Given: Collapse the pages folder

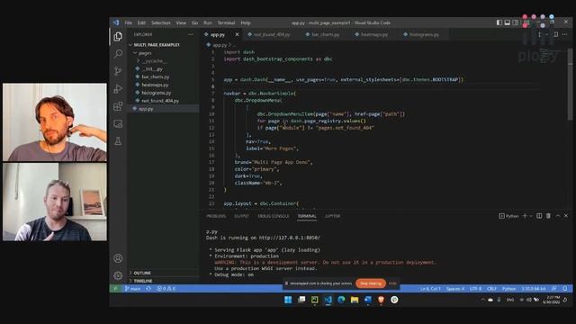Looking at the screenshot, I should [x=145, y=53].
